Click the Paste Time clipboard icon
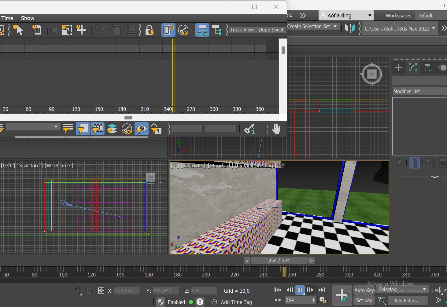The image size is (447, 307). 130,30
